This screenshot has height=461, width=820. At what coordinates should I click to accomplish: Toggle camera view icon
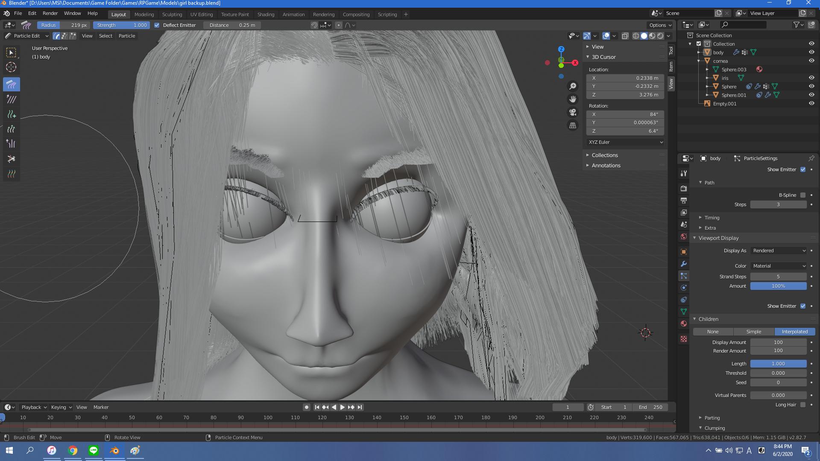point(573,112)
